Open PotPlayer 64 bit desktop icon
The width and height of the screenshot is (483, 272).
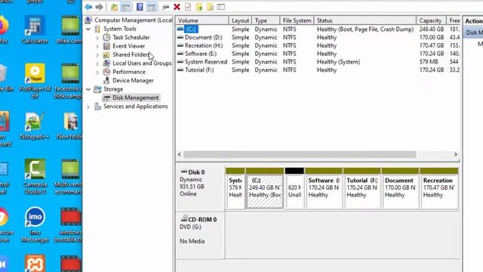(x=35, y=81)
